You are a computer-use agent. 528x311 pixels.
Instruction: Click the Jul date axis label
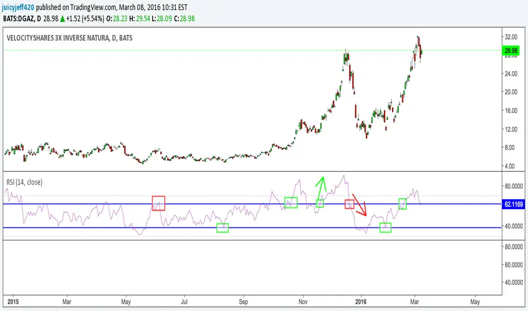click(x=184, y=301)
